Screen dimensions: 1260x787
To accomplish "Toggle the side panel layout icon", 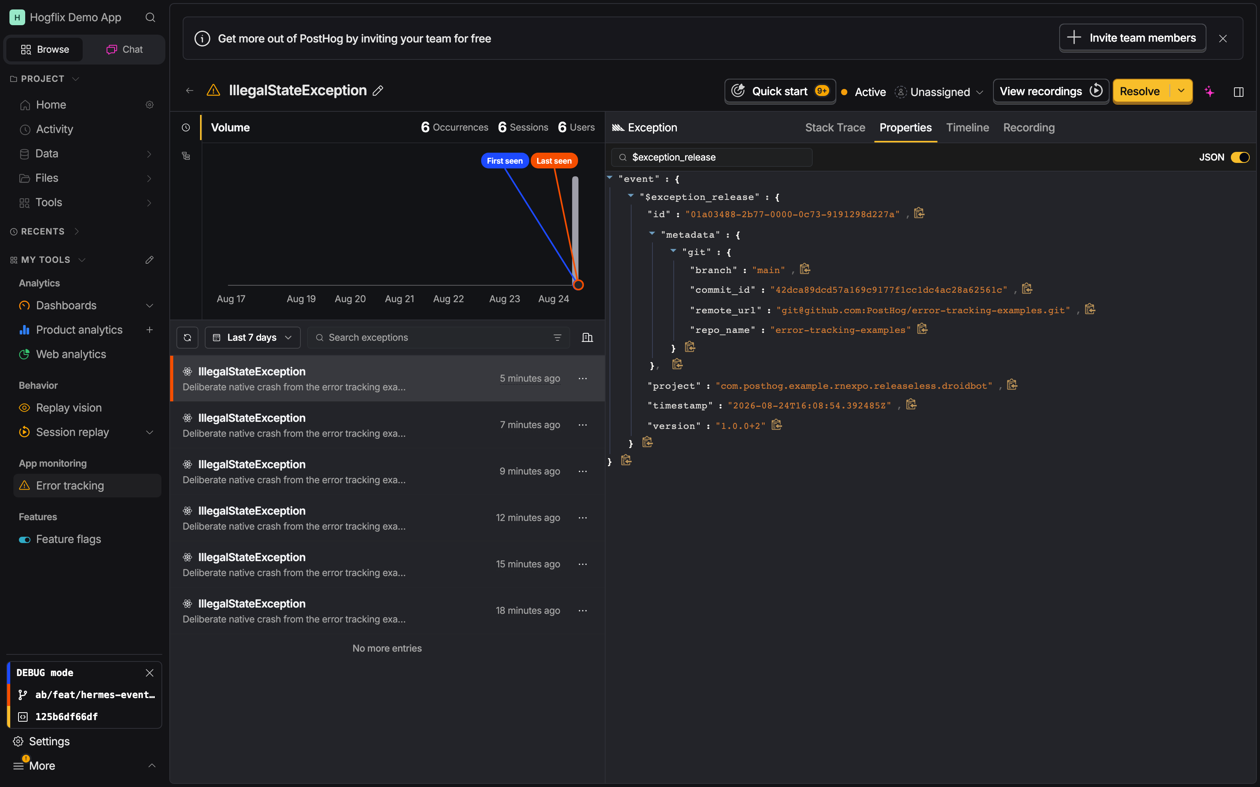I will [x=1239, y=92].
